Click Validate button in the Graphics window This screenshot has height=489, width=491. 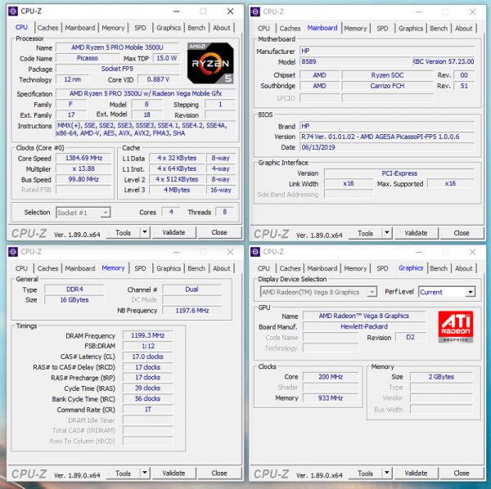416,473
